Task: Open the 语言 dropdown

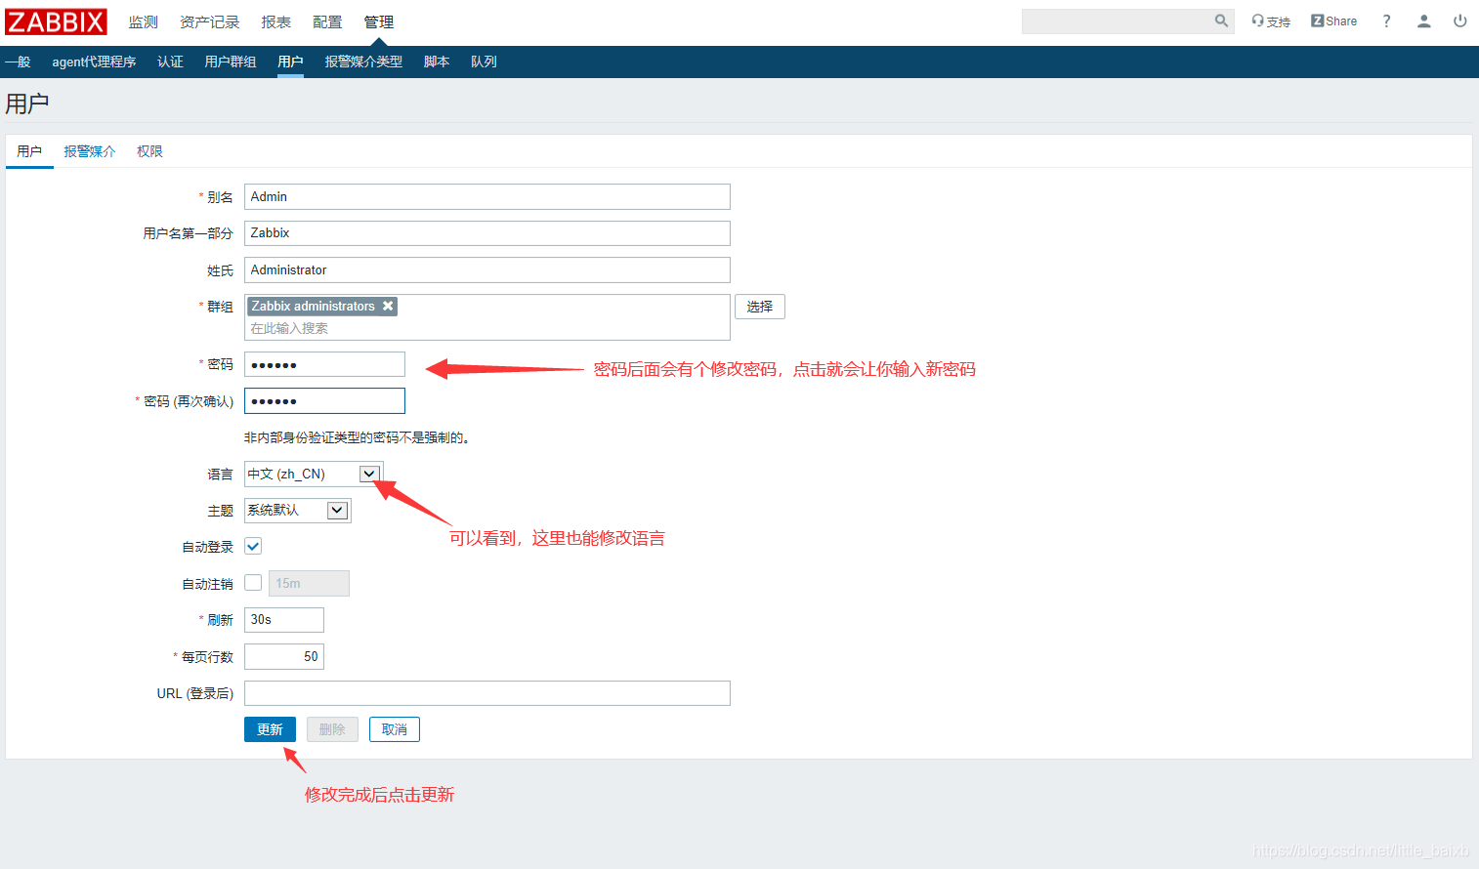Action: [314, 474]
